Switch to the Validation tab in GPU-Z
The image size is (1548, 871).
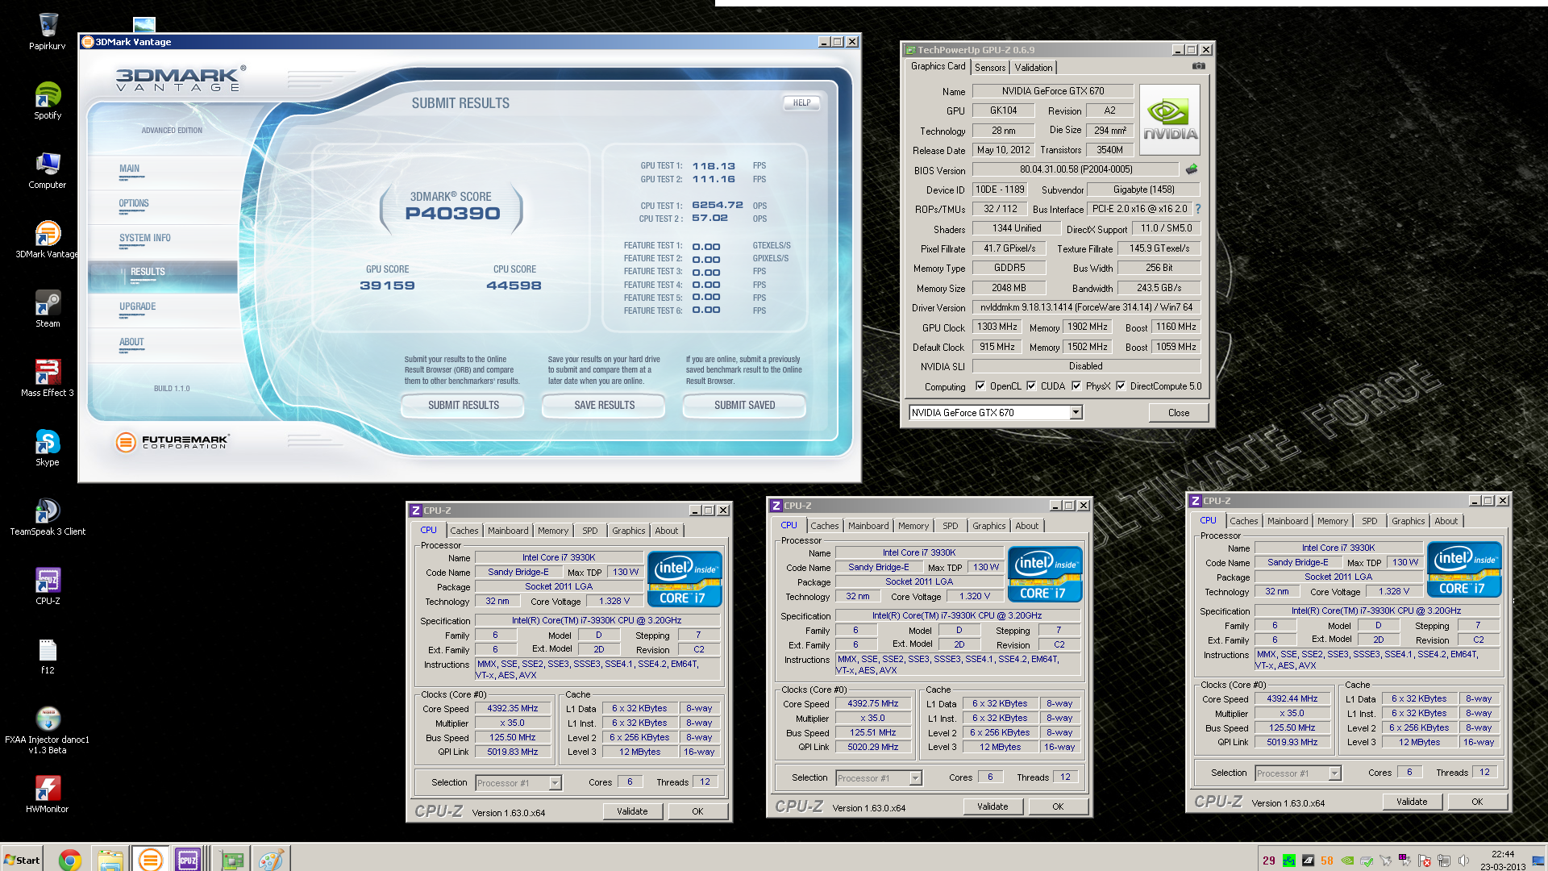point(1033,68)
